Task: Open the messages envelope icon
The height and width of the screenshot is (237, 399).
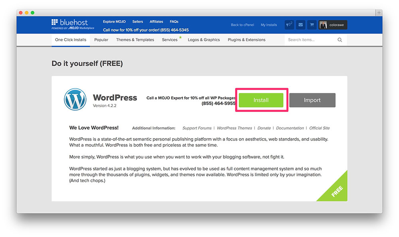Action: click(x=300, y=25)
